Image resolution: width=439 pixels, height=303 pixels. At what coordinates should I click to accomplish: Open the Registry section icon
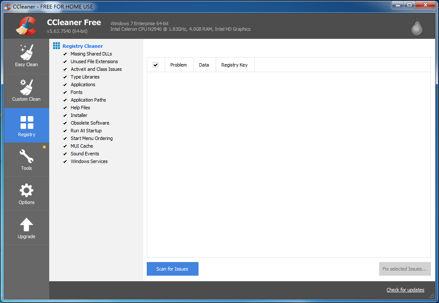pos(27,122)
